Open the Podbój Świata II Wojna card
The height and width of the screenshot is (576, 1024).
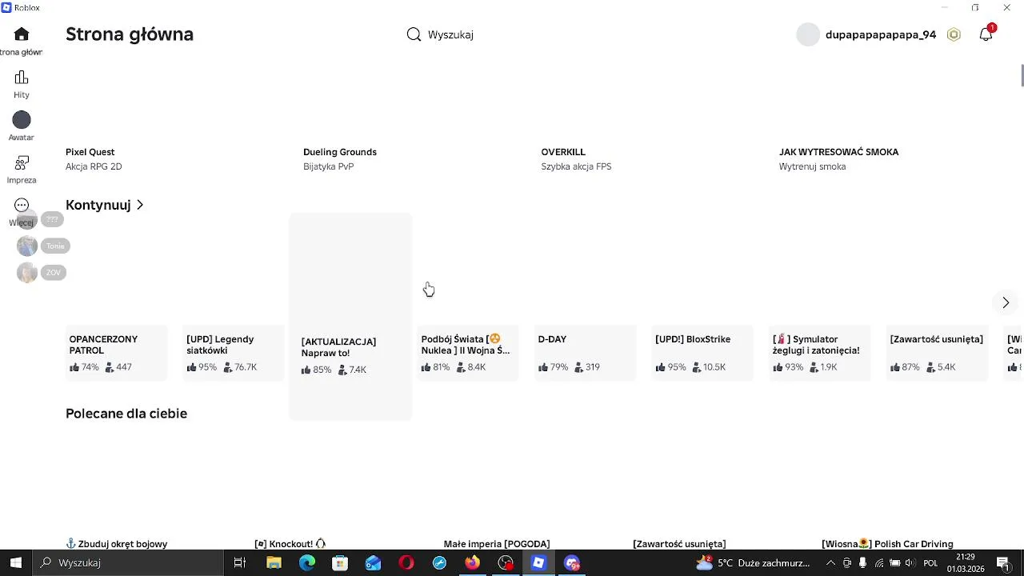pos(468,352)
